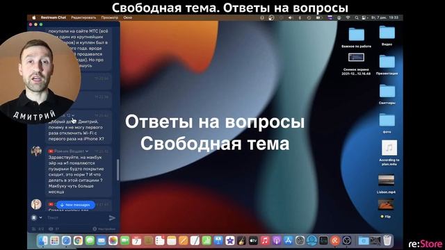Open Wi-Fi status in menu bar
This screenshot has width=445, height=250.
point(348,17)
